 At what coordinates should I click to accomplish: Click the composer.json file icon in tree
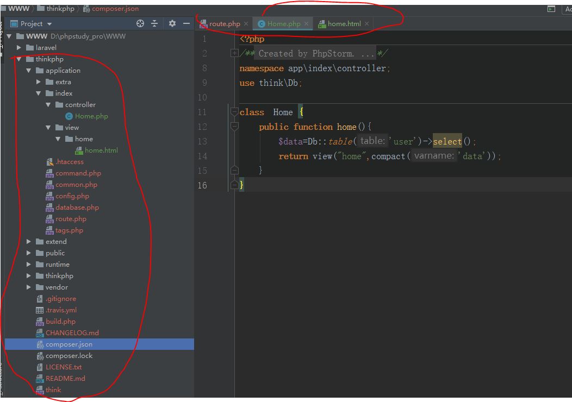pos(40,344)
